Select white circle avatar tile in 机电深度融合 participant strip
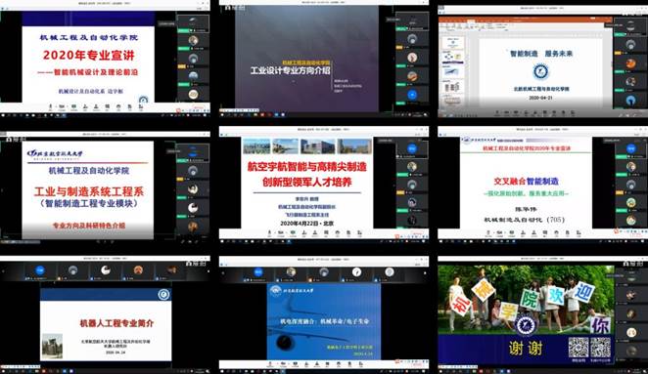This screenshot has height=374, width=648. pos(356,271)
